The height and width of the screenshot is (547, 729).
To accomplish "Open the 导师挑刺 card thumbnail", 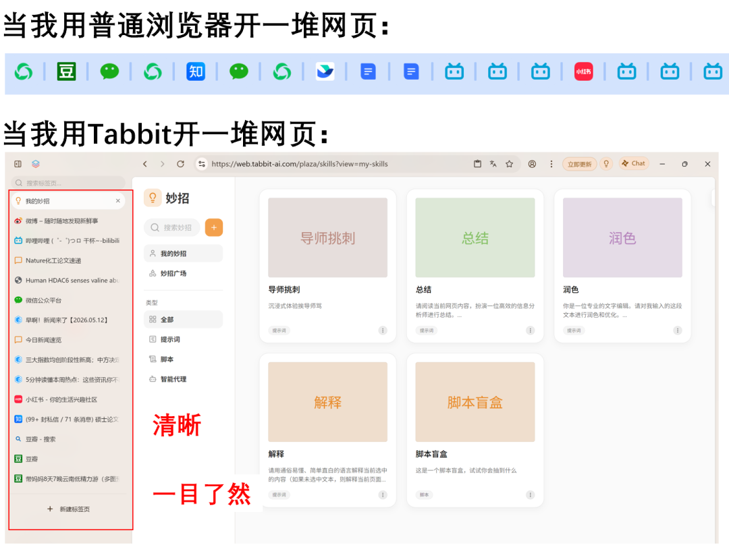I will (328, 238).
